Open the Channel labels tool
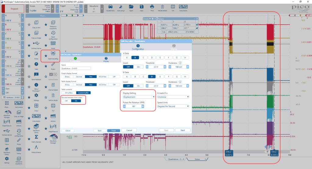Viewport: 312px width, 169px height. [x=53, y=86]
